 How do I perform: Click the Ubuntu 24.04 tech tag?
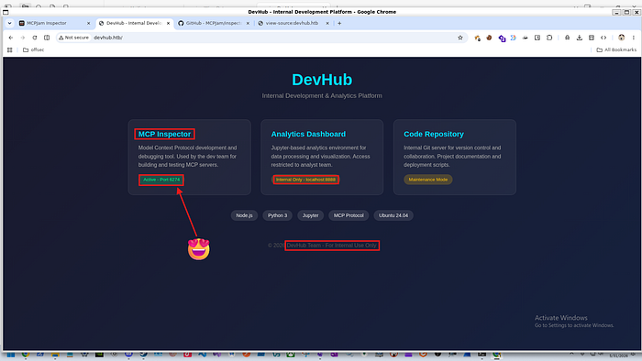coord(393,215)
